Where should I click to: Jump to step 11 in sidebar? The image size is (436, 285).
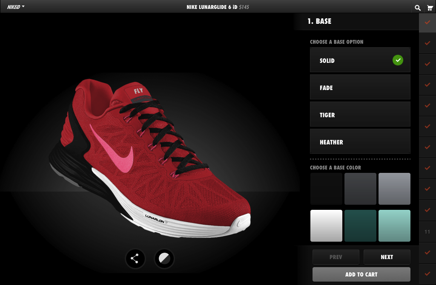(427, 232)
